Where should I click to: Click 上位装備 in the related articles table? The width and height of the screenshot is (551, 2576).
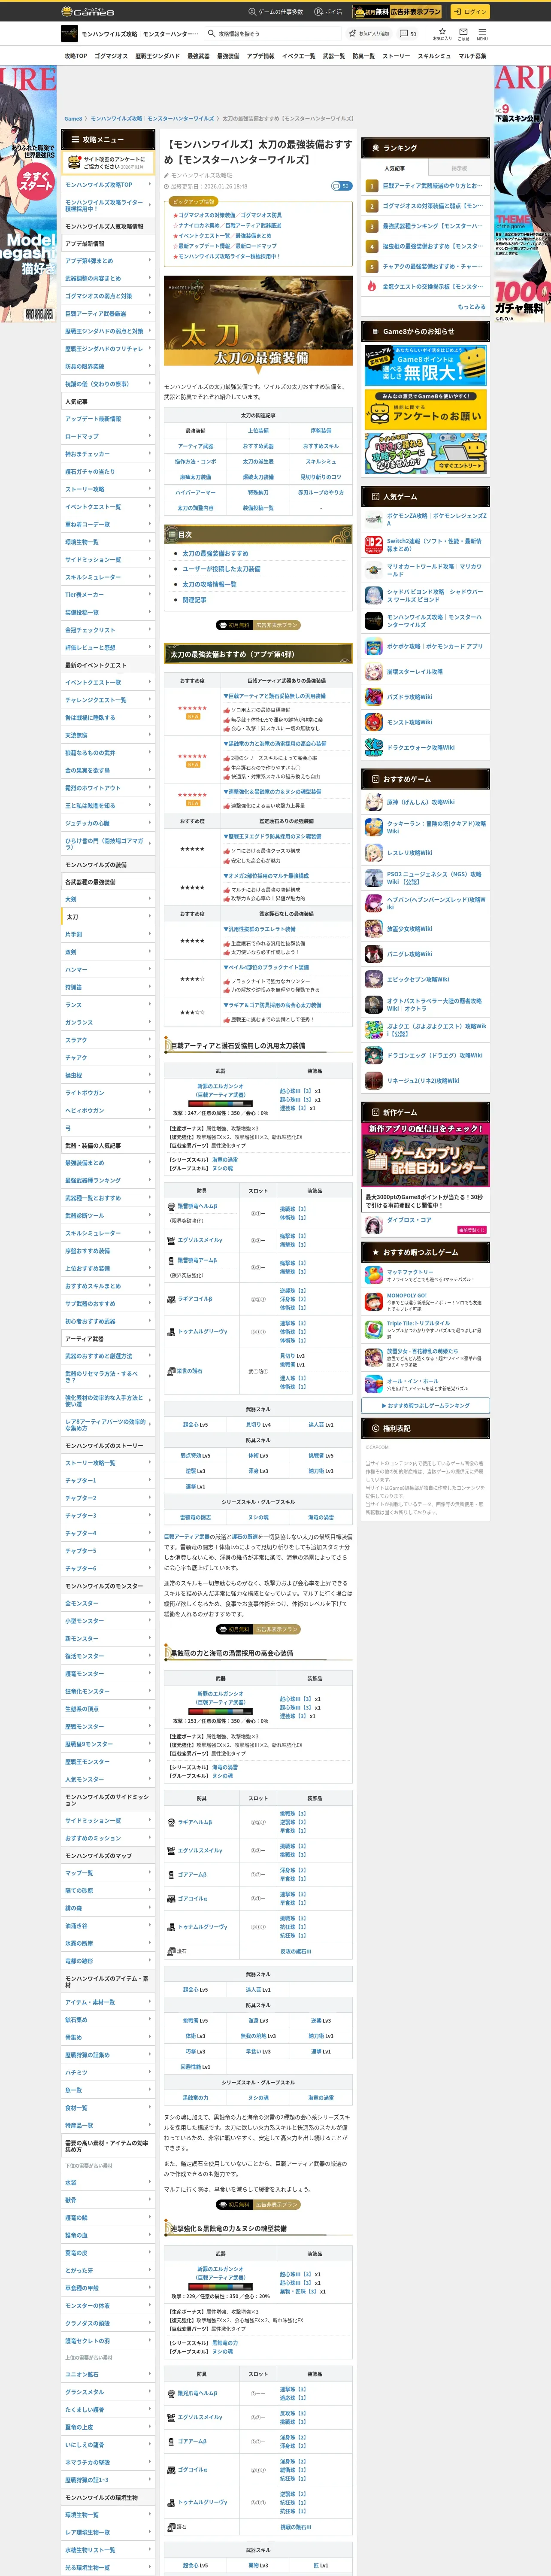tap(258, 431)
